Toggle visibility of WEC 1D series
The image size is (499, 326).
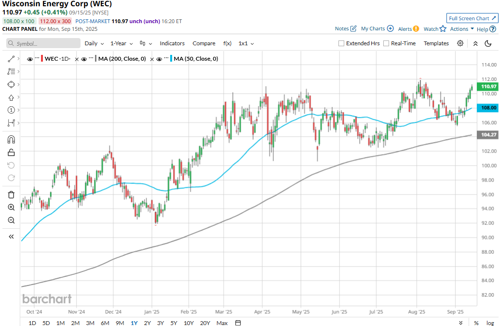click(30, 59)
